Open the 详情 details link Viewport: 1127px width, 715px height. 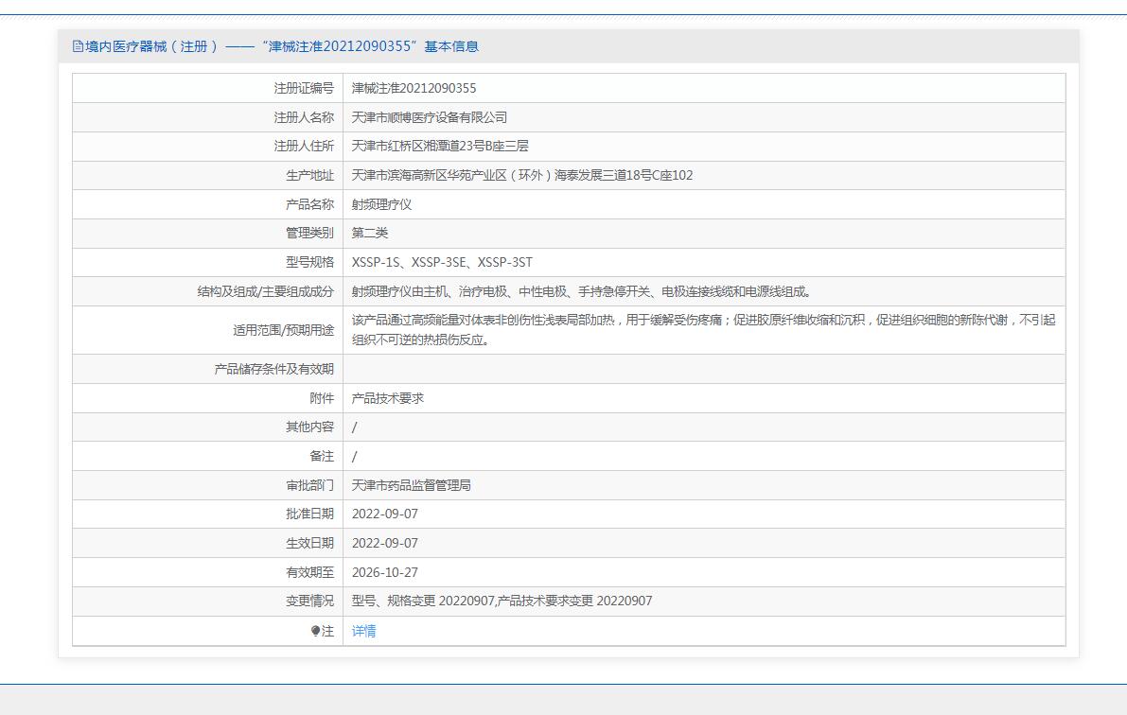(x=363, y=631)
